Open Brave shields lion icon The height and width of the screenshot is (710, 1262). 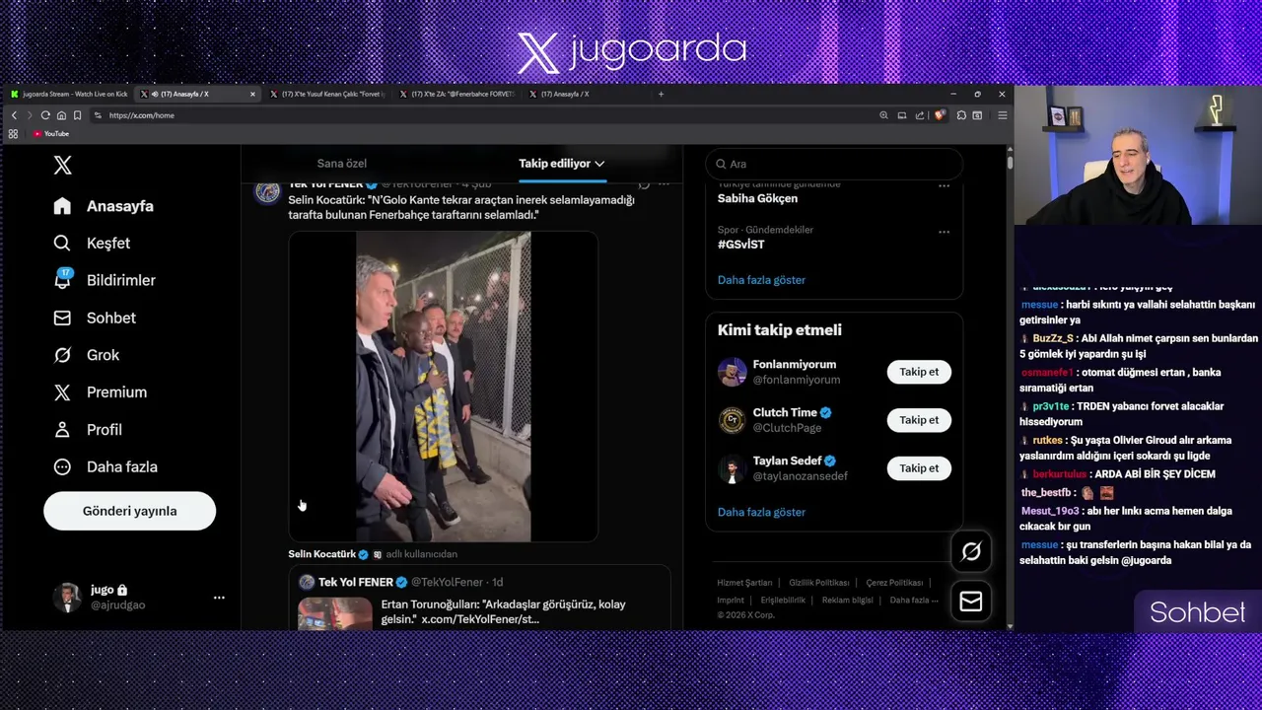939,115
